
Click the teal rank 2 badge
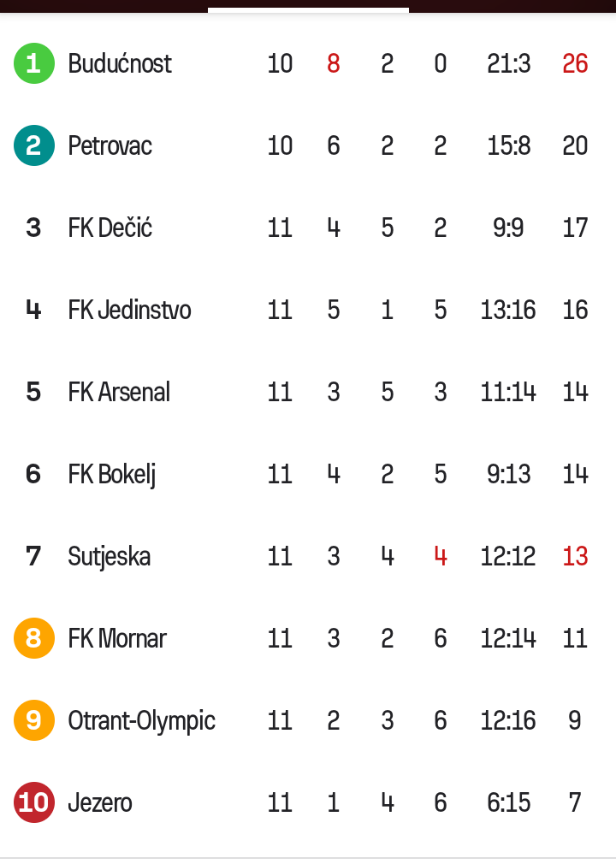tap(33, 145)
